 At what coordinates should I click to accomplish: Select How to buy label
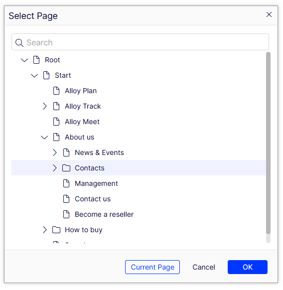pyautogui.click(x=83, y=230)
